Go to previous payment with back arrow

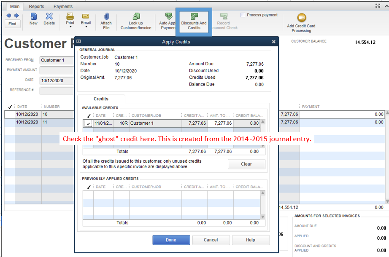pos(9,16)
